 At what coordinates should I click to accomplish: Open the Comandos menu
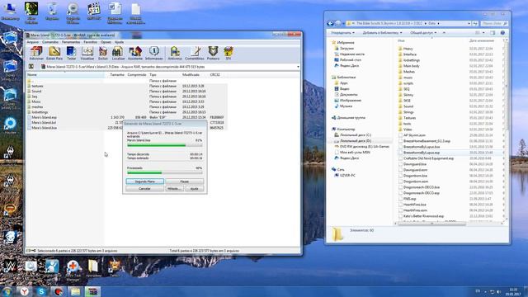(x=50, y=42)
